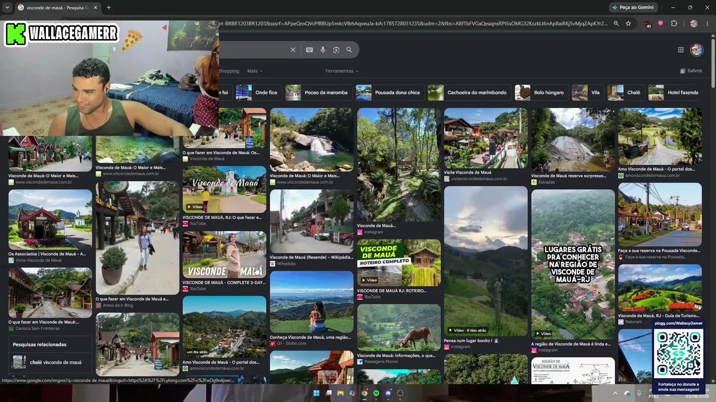This screenshot has width=716, height=402.
Task: Open the Roteiro Completo YouTube video thumbnail
Action: click(399, 262)
